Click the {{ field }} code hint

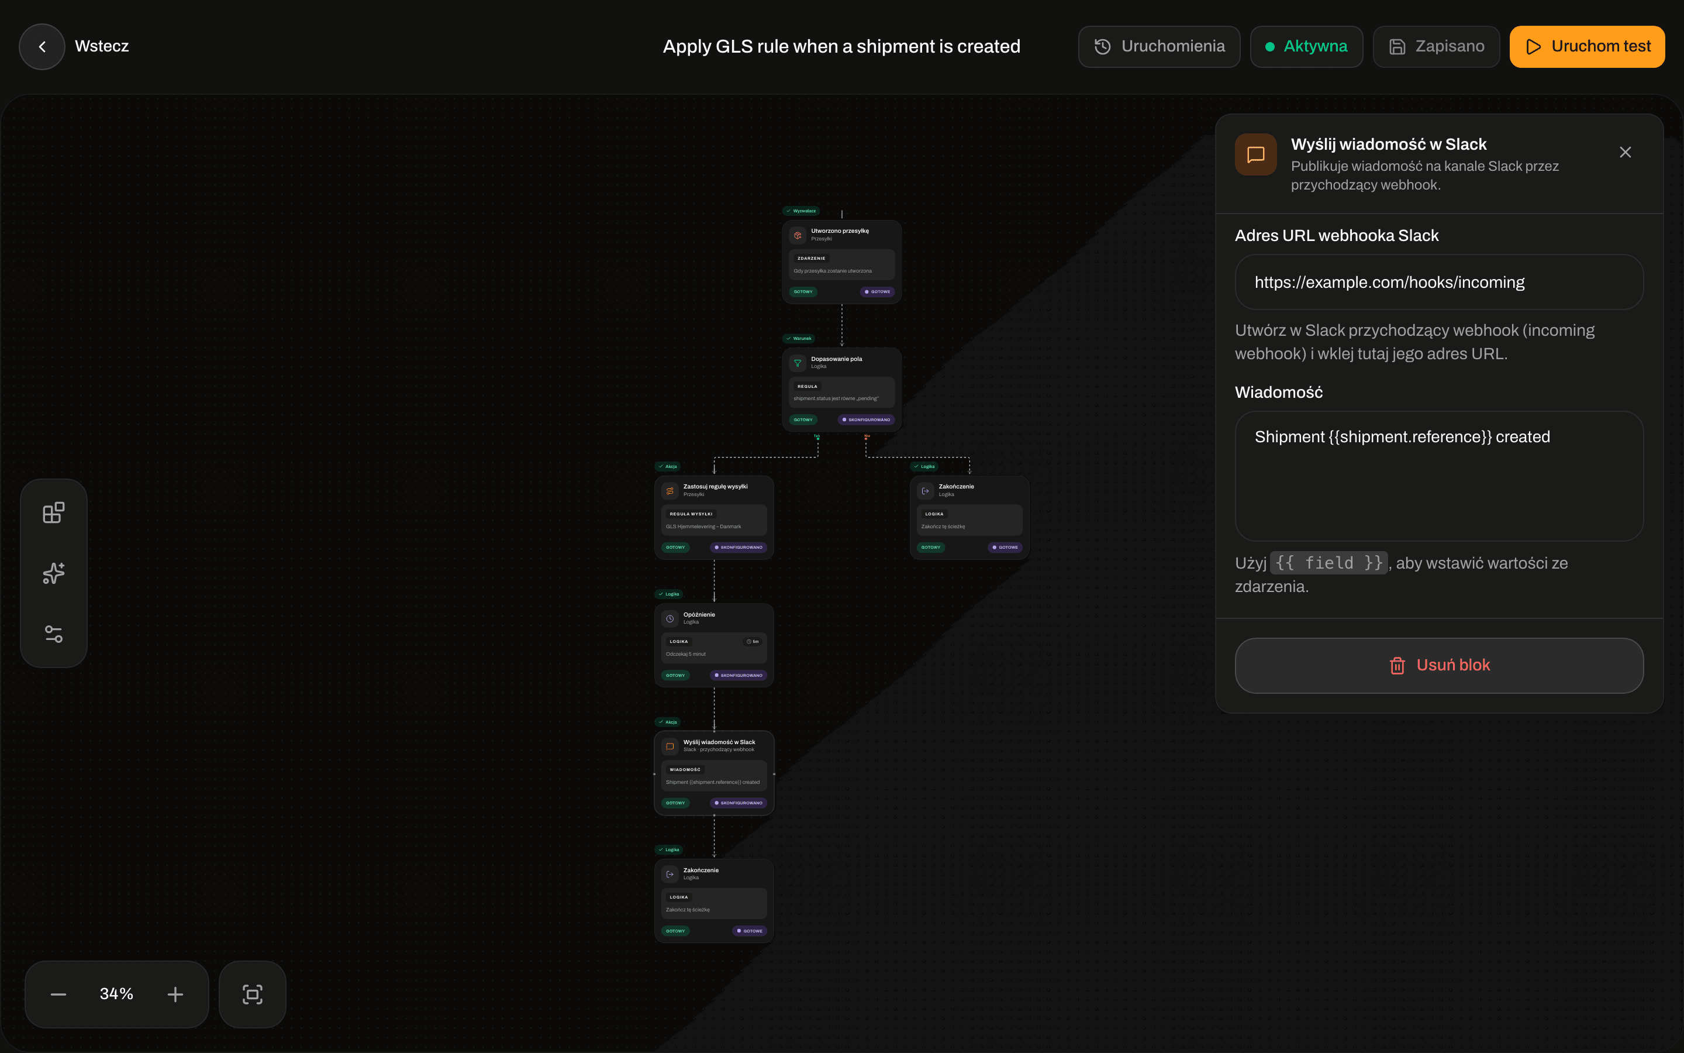(1328, 563)
